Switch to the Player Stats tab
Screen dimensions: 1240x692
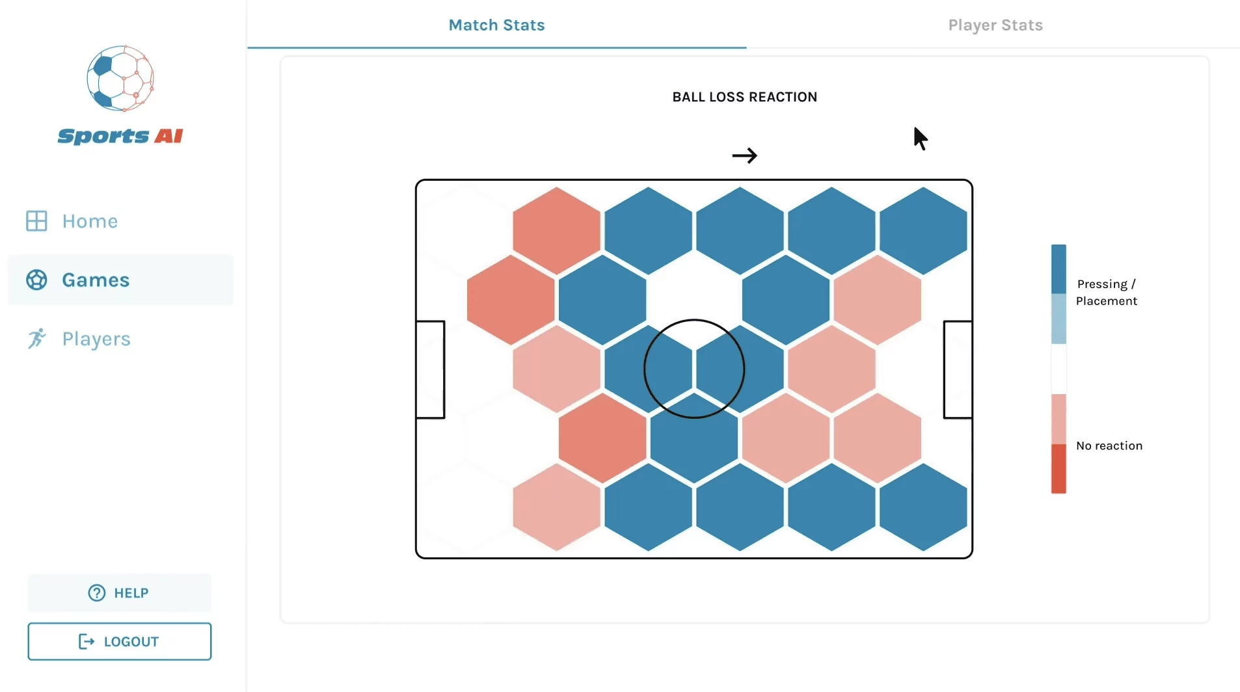coord(995,25)
